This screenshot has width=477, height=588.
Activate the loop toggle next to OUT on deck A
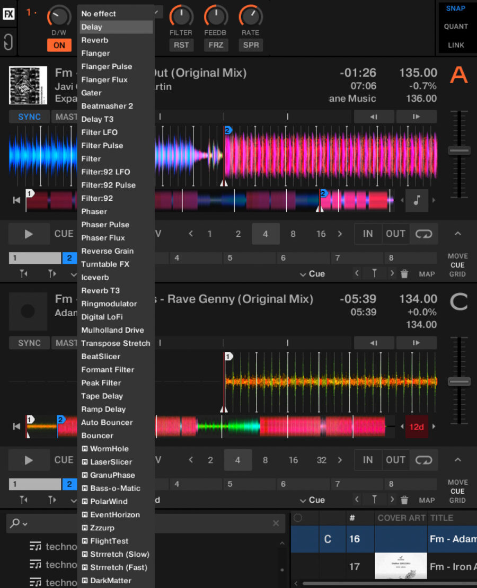pos(424,233)
